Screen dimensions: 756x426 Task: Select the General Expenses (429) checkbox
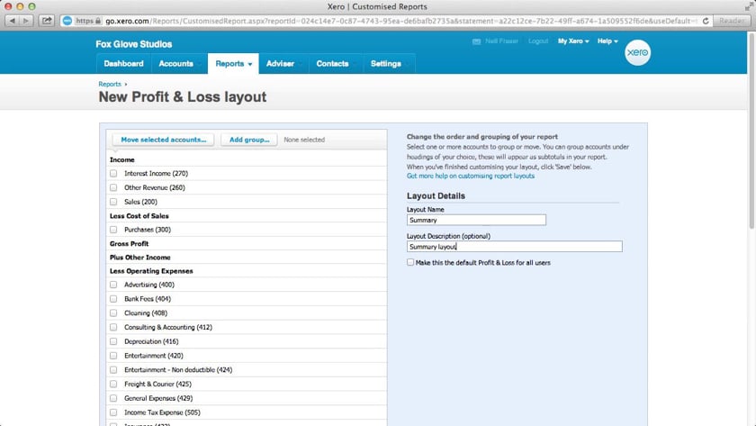[113, 398]
